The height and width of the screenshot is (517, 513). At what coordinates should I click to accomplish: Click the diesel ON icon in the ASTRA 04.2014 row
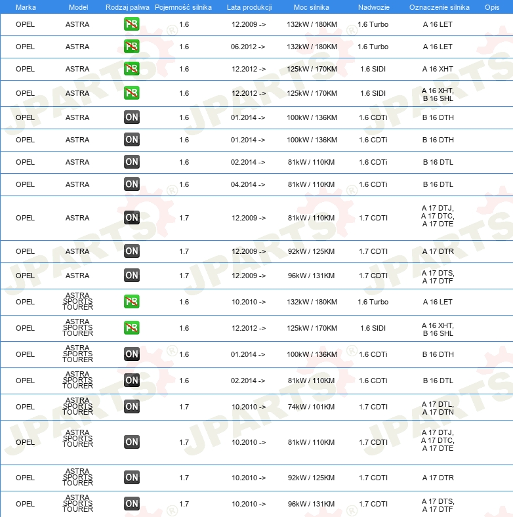click(132, 184)
